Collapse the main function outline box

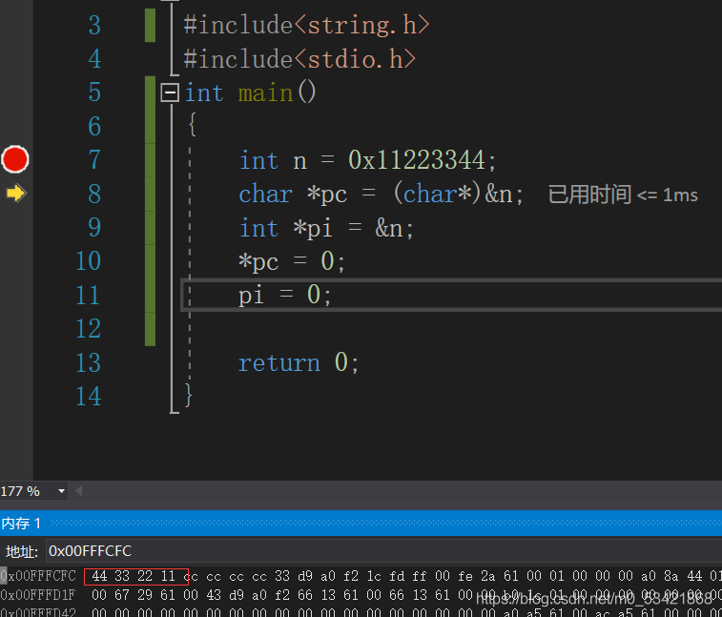click(170, 93)
